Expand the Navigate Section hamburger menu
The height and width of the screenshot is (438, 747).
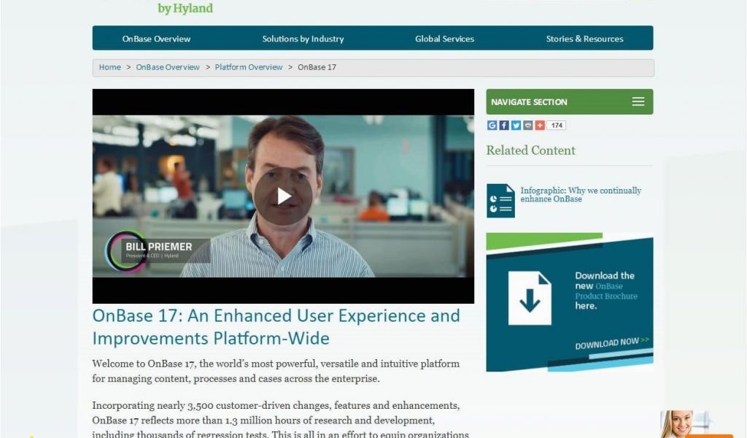[638, 101]
